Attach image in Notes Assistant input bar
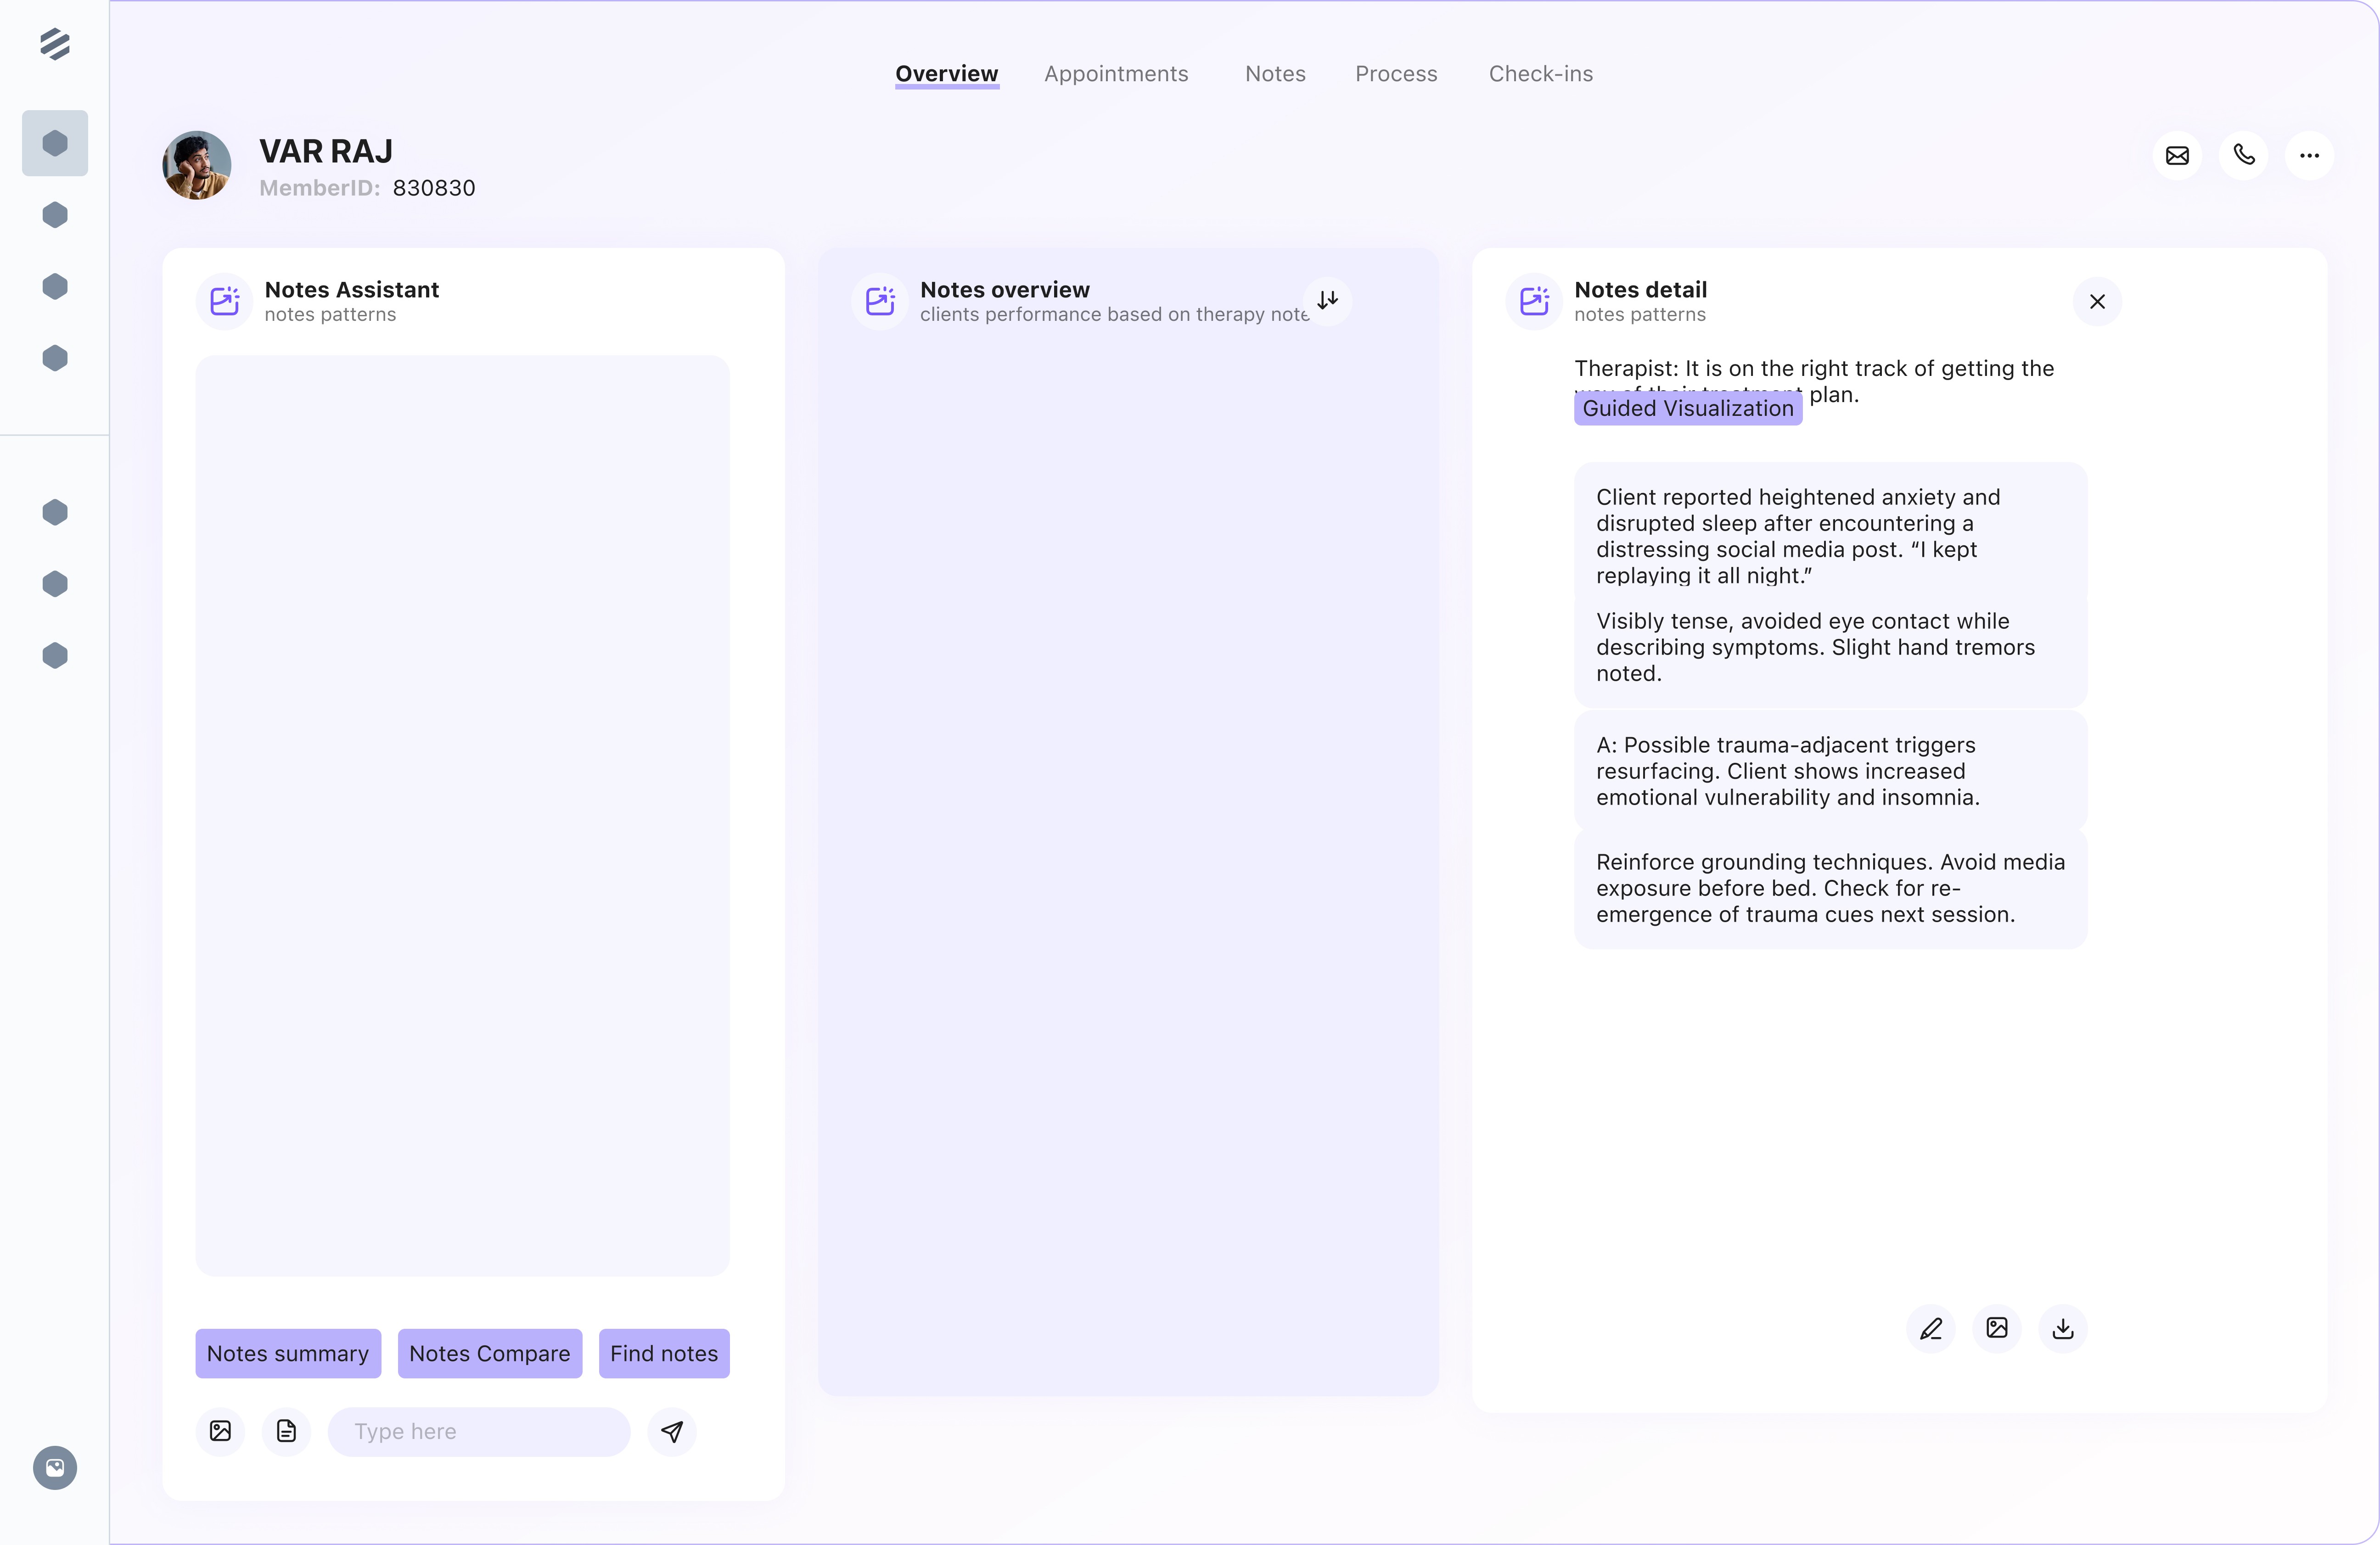This screenshot has height=1545, width=2380. click(x=221, y=1432)
